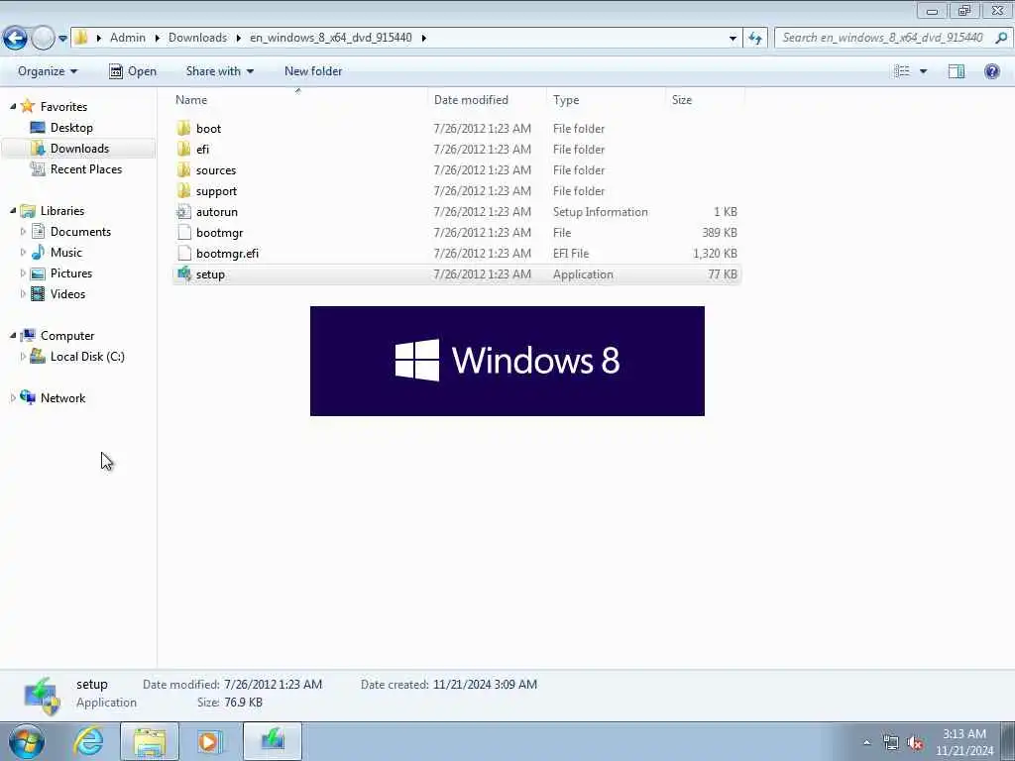Select the autorun setup information icon
The width and height of the screenshot is (1015, 761).
tap(183, 212)
